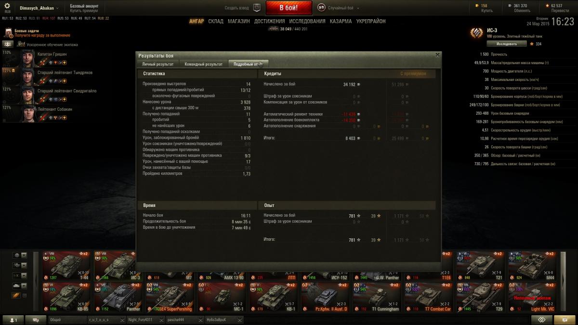Screen dimensions: 578x325
Task: Switch to Личный результат tab
Action: tap(158, 64)
